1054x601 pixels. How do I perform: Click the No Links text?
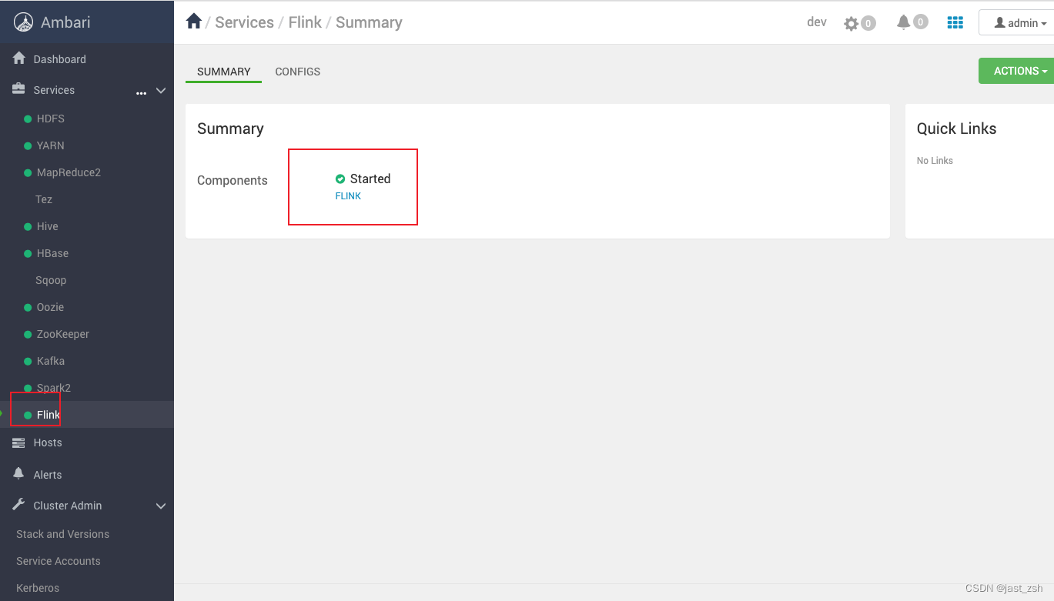click(935, 161)
